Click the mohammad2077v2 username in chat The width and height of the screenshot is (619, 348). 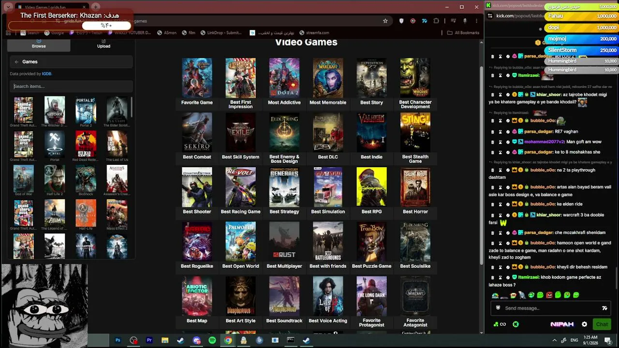pyautogui.click(x=545, y=142)
